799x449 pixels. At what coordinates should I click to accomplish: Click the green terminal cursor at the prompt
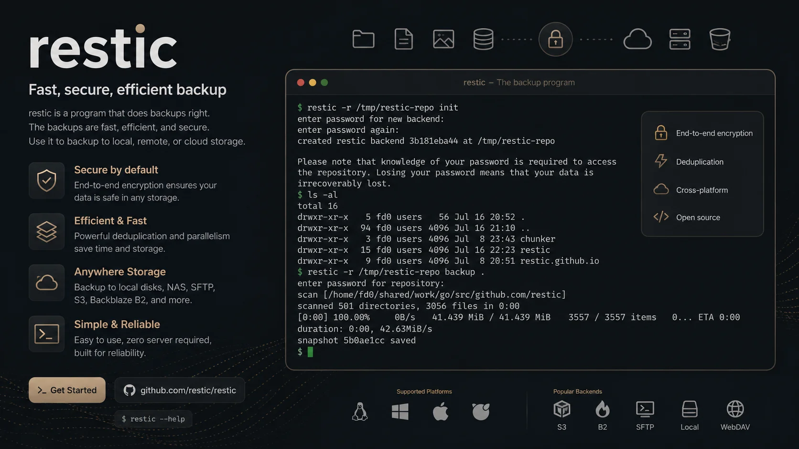coord(310,352)
